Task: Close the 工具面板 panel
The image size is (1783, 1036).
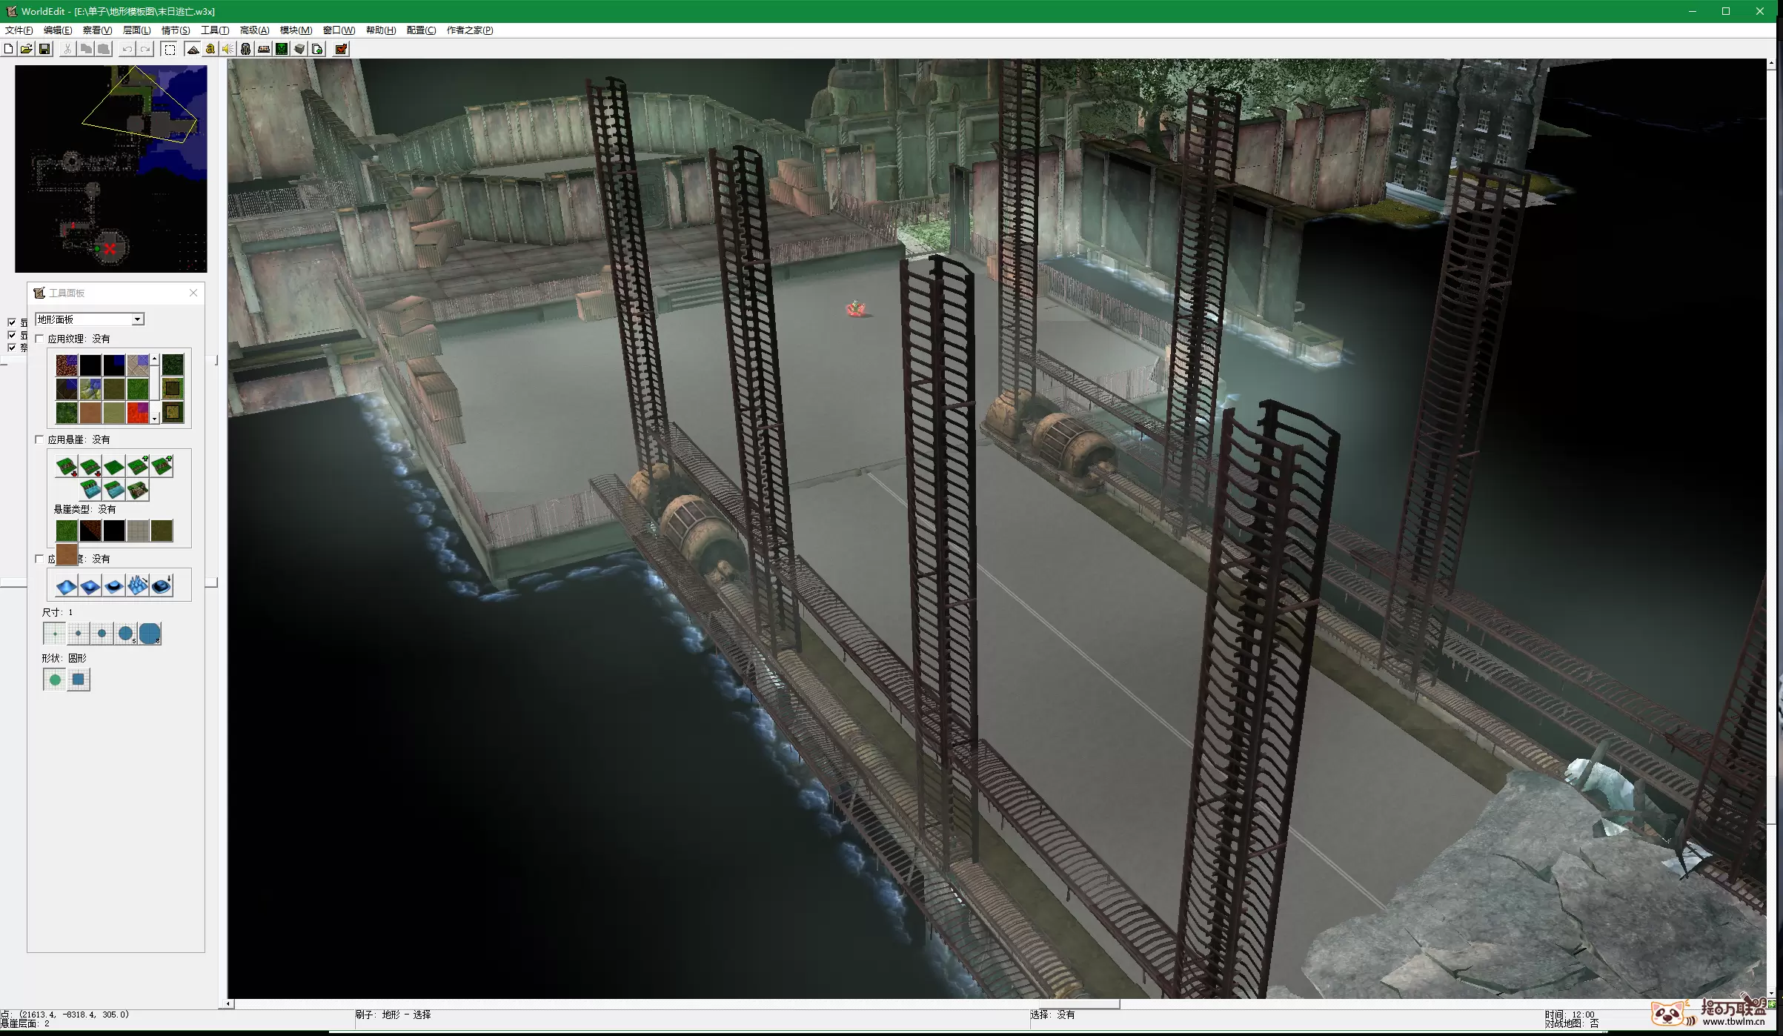Action: pyautogui.click(x=193, y=293)
